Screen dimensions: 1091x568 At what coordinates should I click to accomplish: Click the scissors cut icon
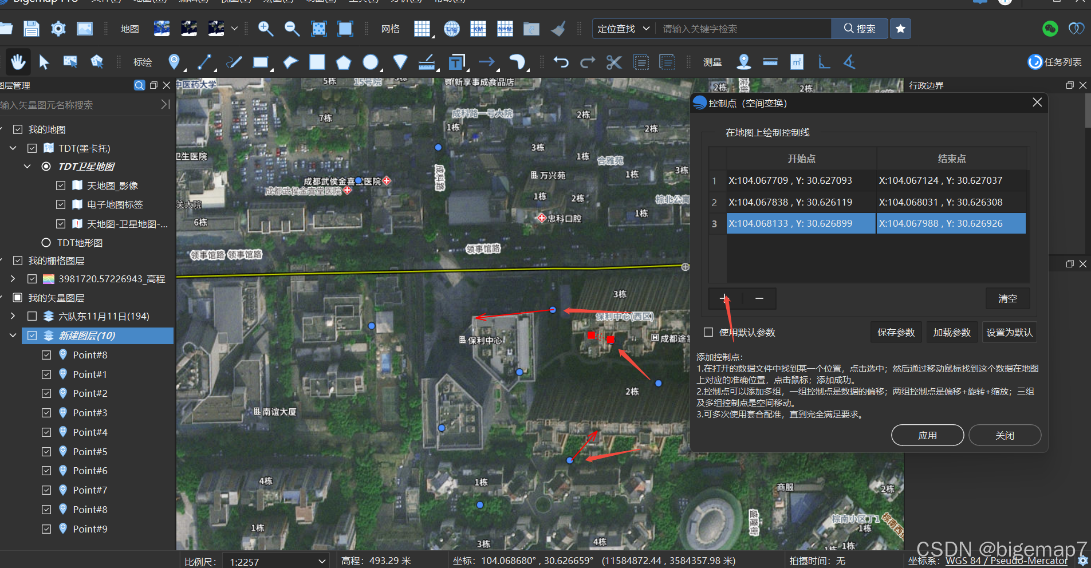pyautogui.click(x=614, y=62)
